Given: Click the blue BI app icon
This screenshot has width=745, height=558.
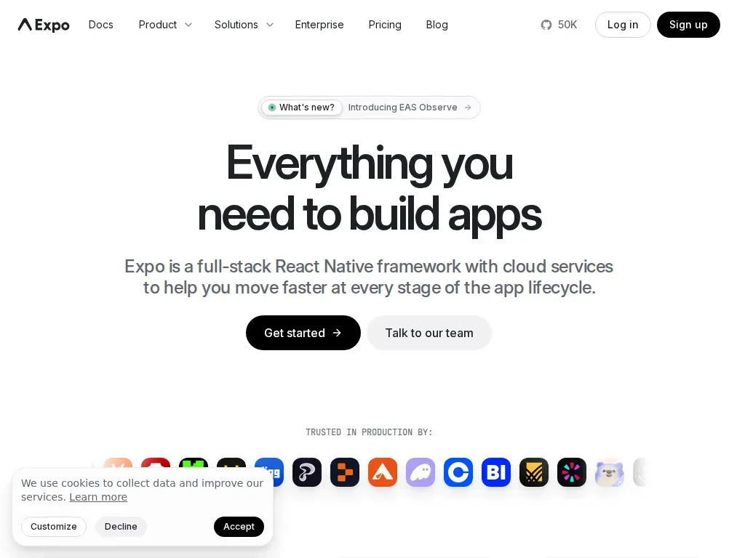Looking at the screenshot, I should 496,472.
